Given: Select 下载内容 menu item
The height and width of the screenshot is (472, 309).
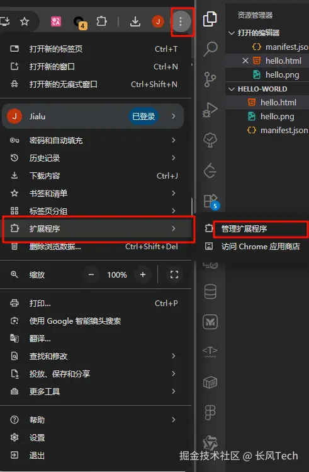Looking at the screenshot, I should coord(96,175).
